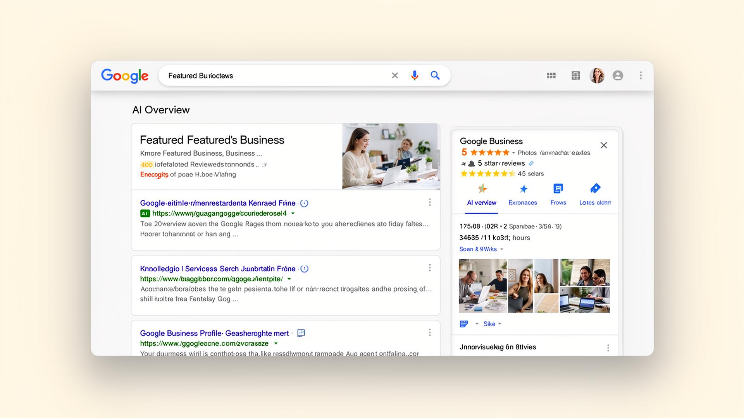Click info icon beside the Knnolledgio result title
This screenshot has width=744, height=418.
[x=305, y=269]
